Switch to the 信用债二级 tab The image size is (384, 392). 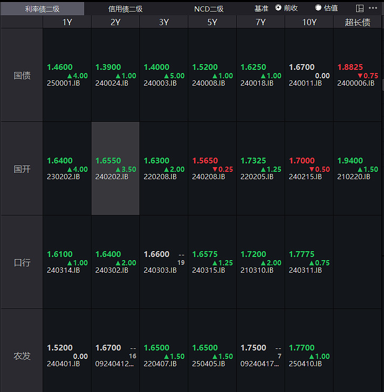pos(125,8)
